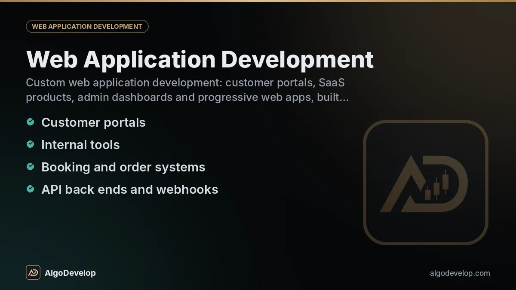
Task: Select the 'Customer portals' text
Action: (93, 122)
